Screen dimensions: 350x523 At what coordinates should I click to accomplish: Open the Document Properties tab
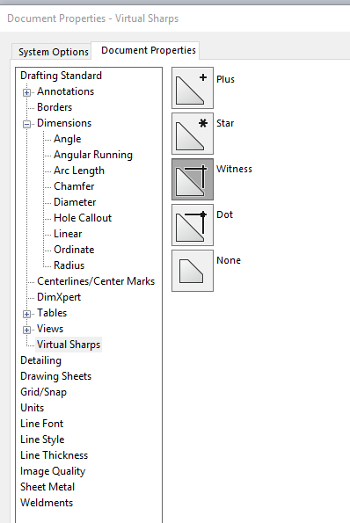tap(149, 50)
